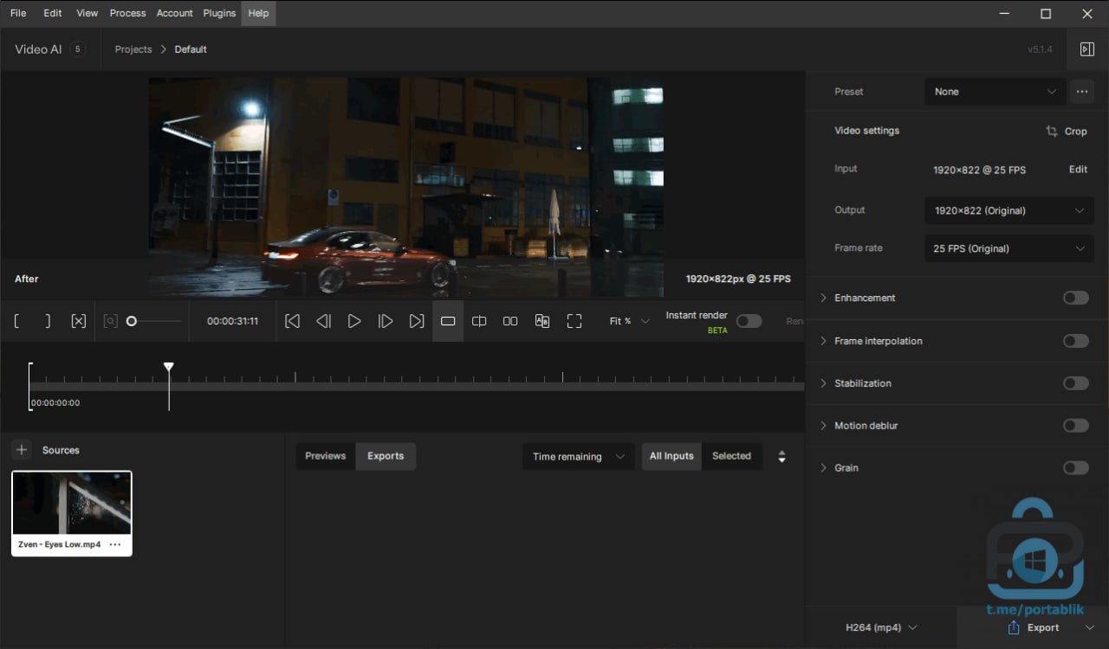Show Selected inputs filter
The image size is (1109, 649).
click(731, 456)
